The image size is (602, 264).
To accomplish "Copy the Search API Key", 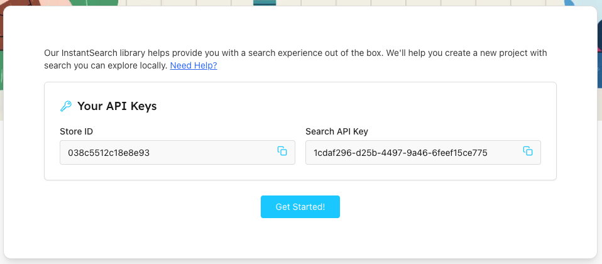I will pyautogui.click(x=528, y=151).
